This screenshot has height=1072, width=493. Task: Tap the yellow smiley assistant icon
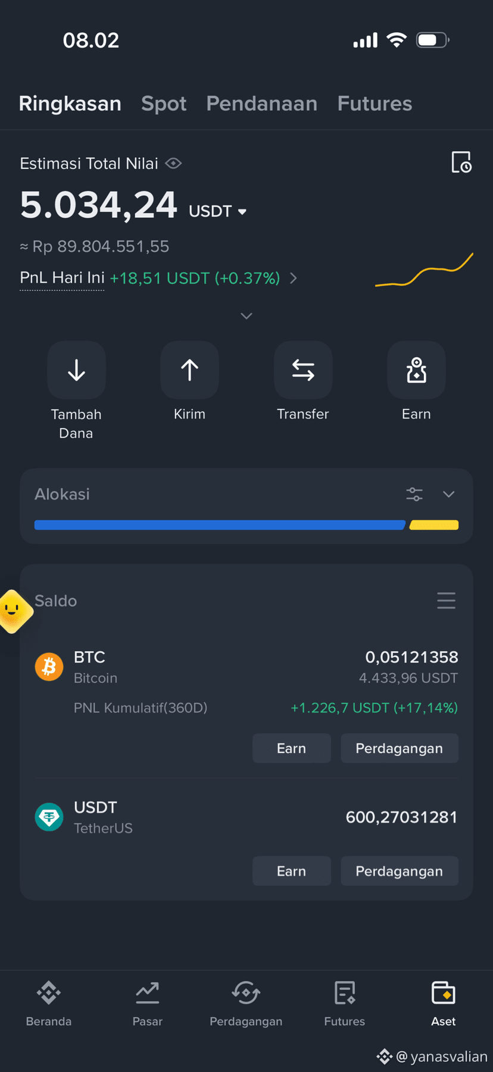tap(13, 611)
